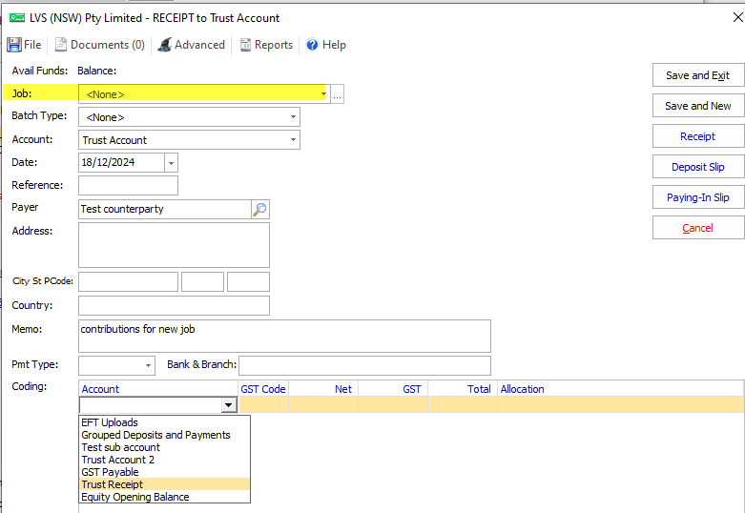Viewport: 745px width, 513px height.
Task: Expand the Job dropdown
Action: point(323,94)
